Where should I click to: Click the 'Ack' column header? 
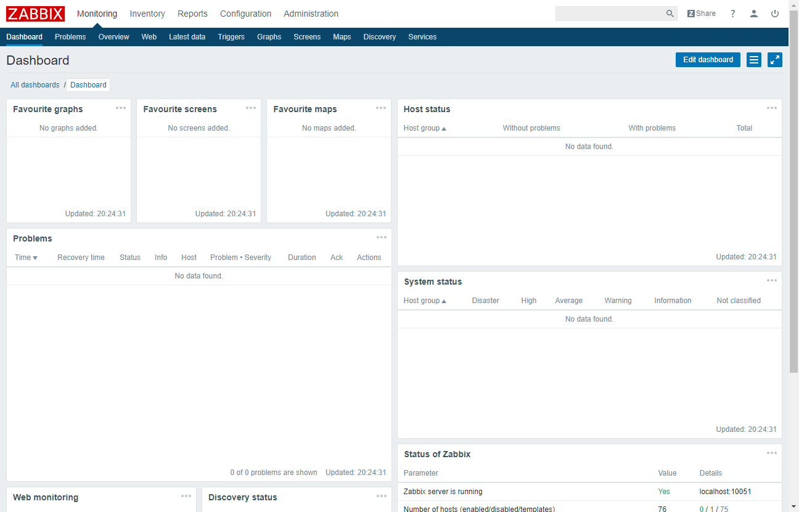tap(337, 258)
